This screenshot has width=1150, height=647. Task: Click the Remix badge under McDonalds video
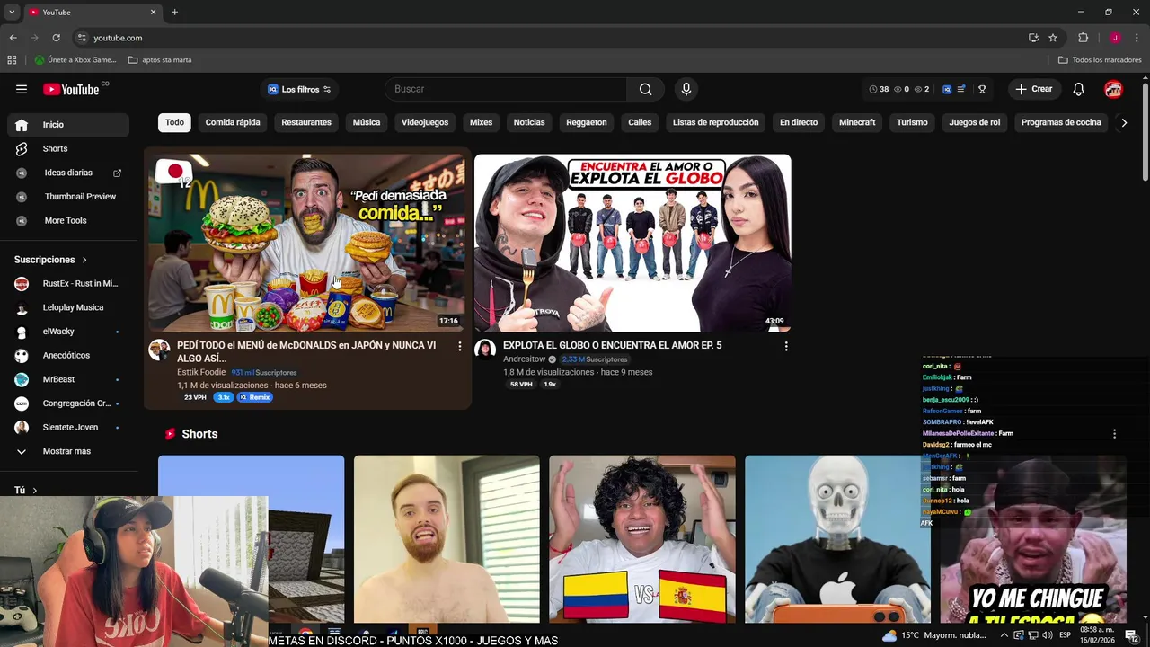(x=255, y=397)
